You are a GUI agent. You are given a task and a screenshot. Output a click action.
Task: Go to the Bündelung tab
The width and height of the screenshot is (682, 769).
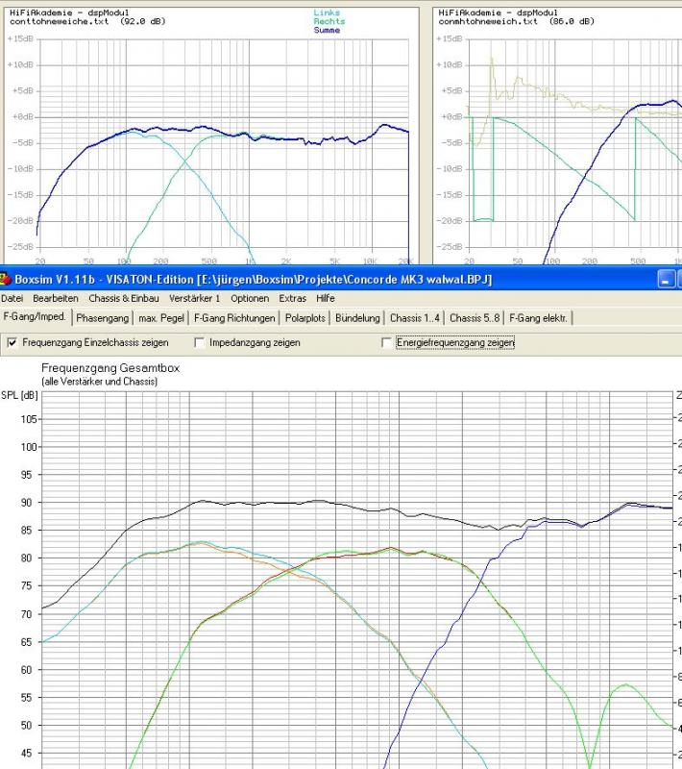click(357, 318)
